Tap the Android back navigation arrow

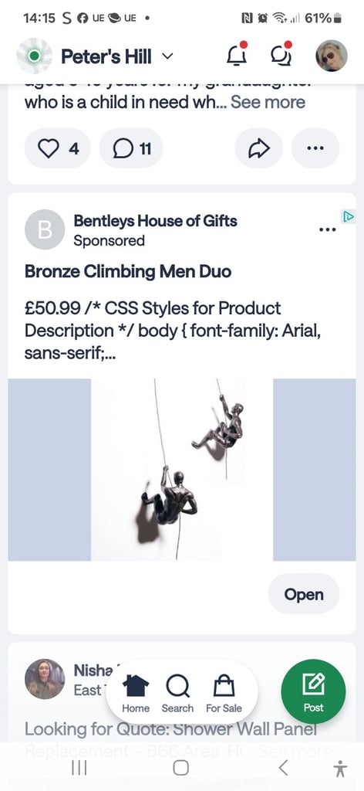click(x=283, y=769)
